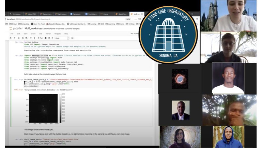Restart the kernel using the toolbar icon

coord(49,38)
